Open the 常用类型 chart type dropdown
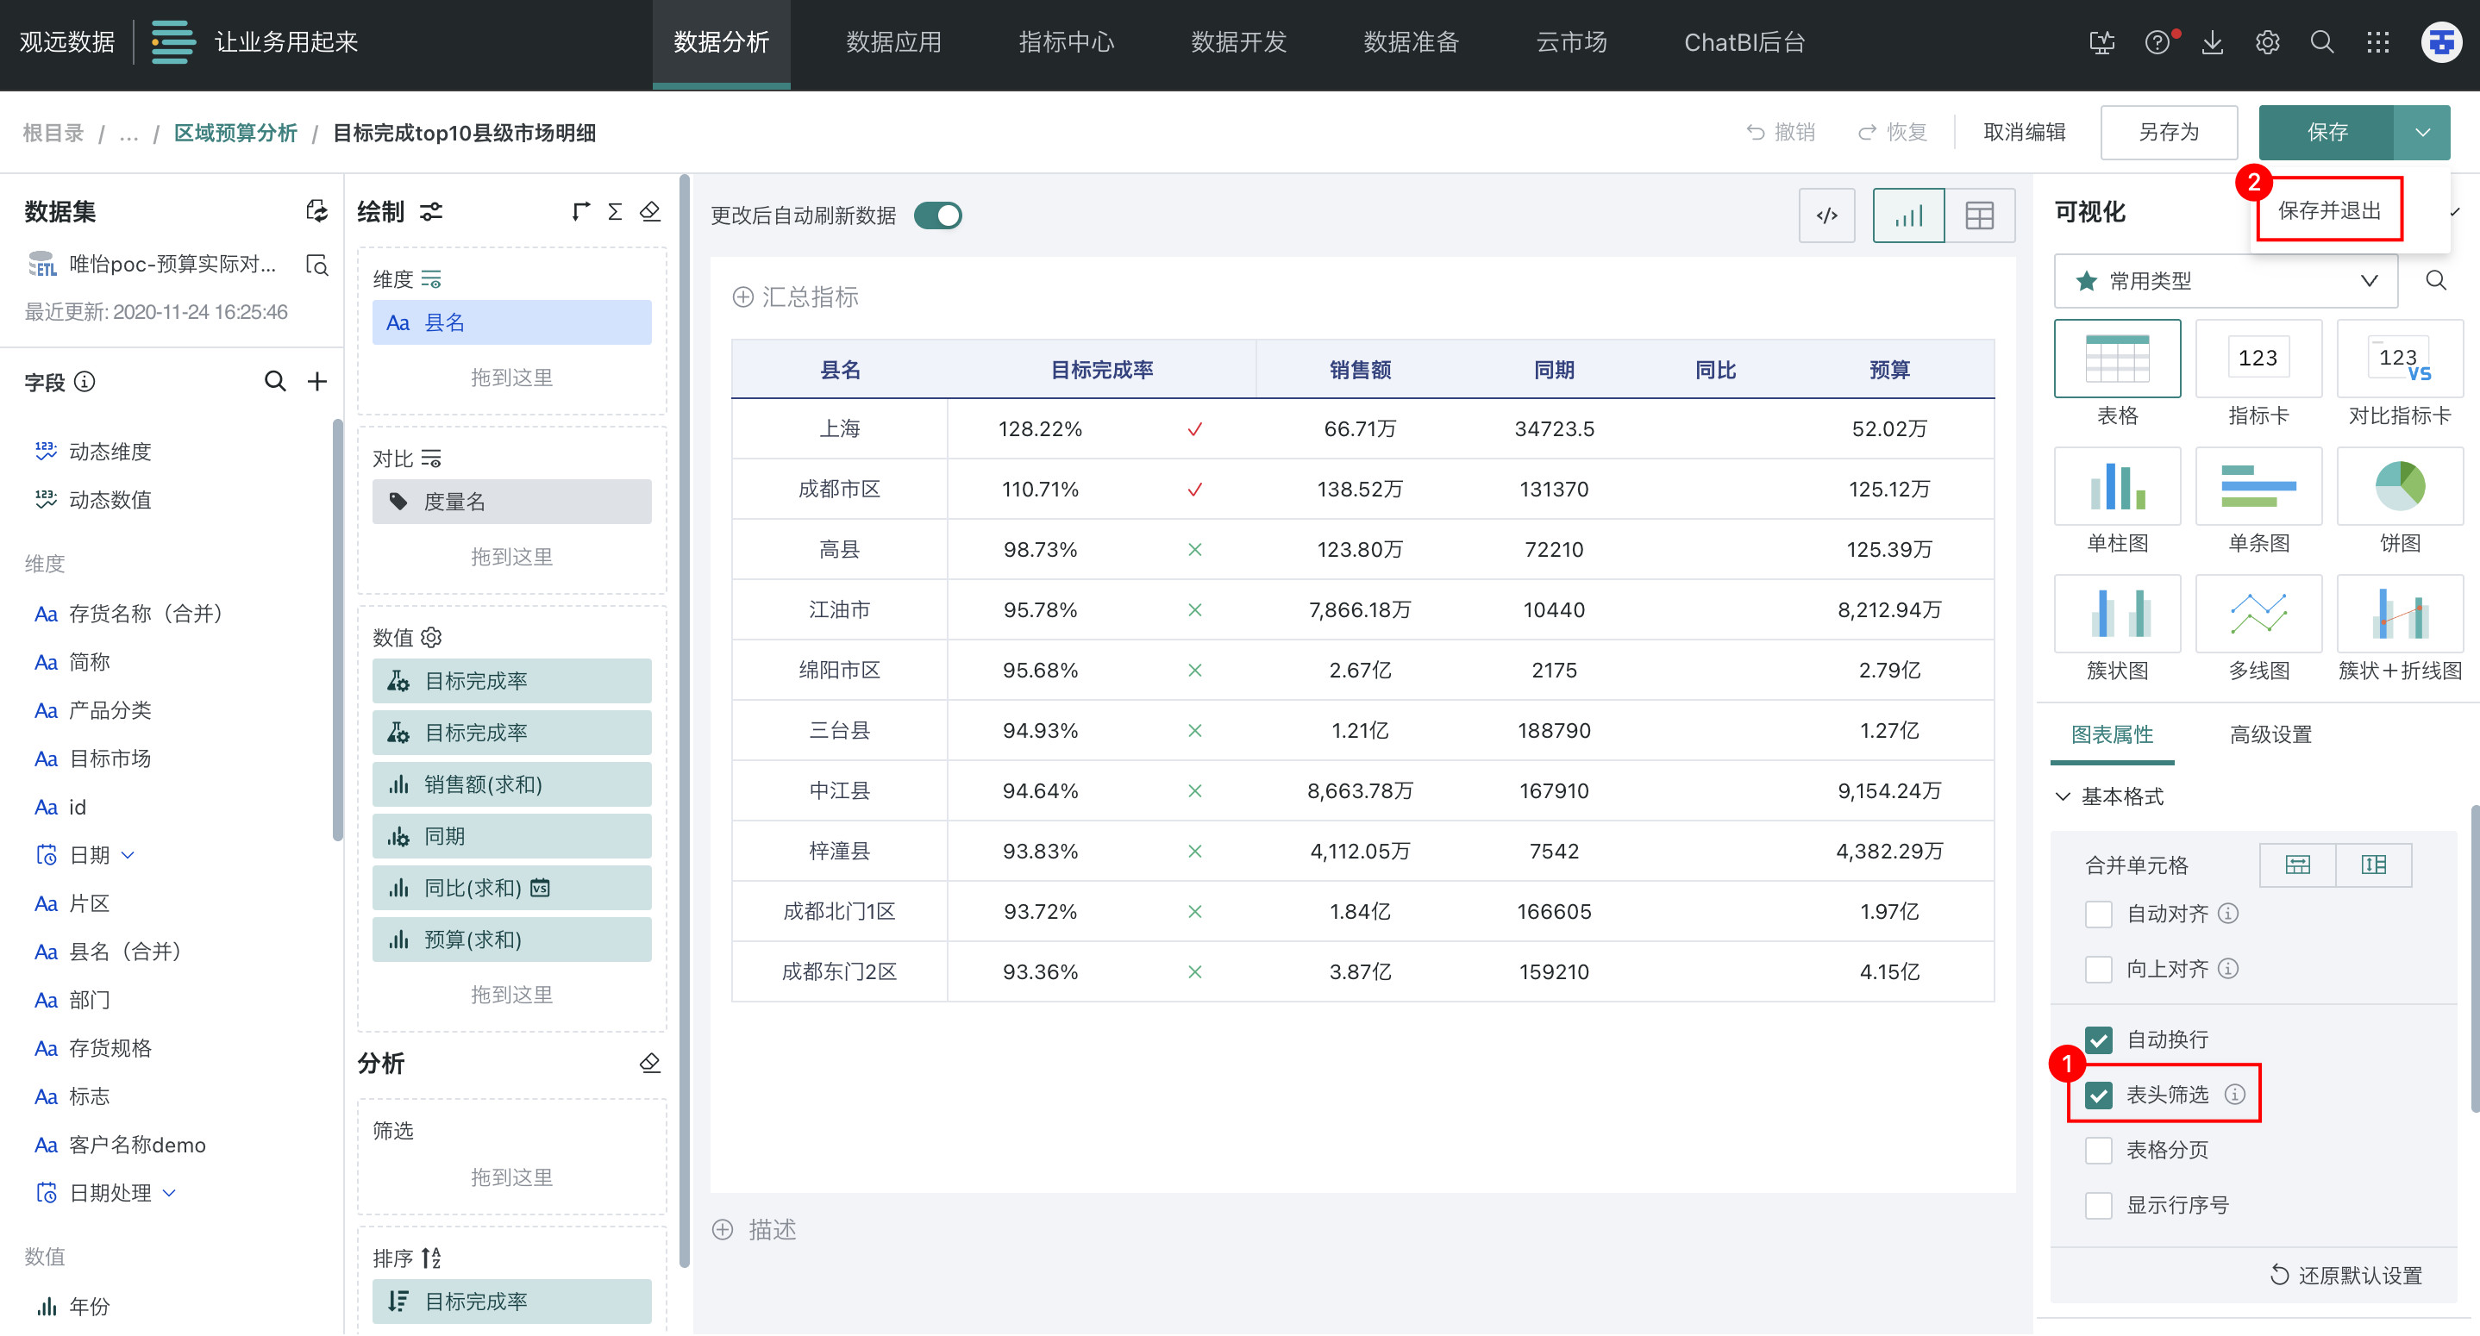 click(2226, 281)
